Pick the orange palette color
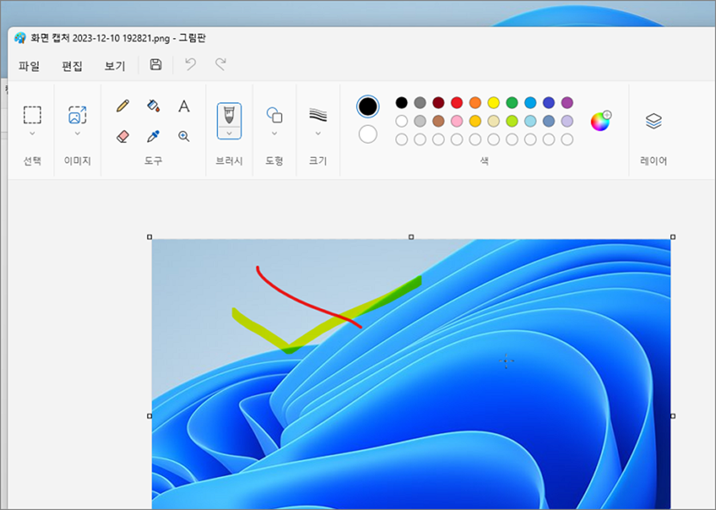Screen dimensions: 716x510 tap(475, 103)
